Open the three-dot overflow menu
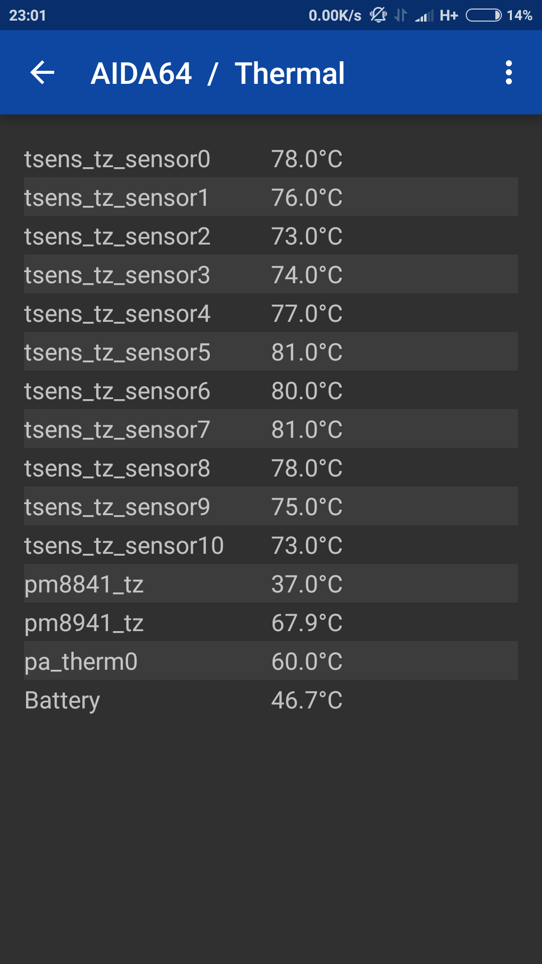 508,73
